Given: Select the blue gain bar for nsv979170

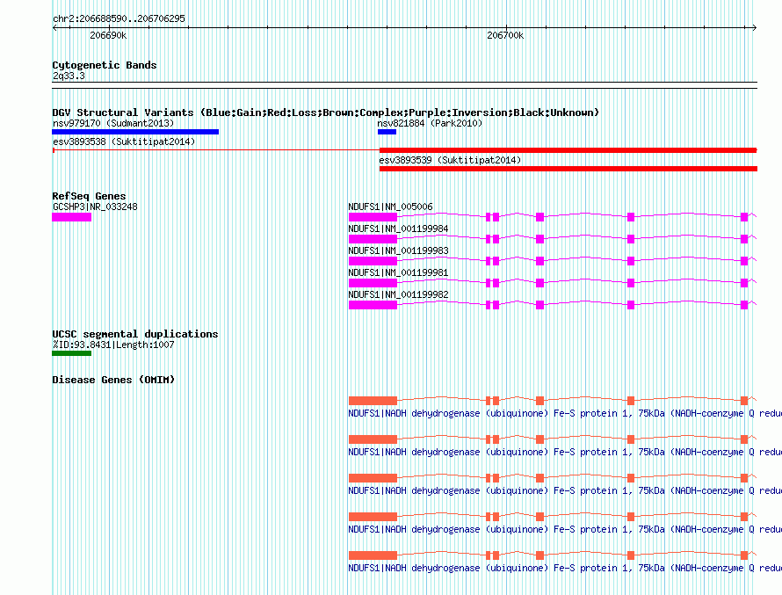Looking at the screenshot, I should pyautogui.click(x=135, y=132).
